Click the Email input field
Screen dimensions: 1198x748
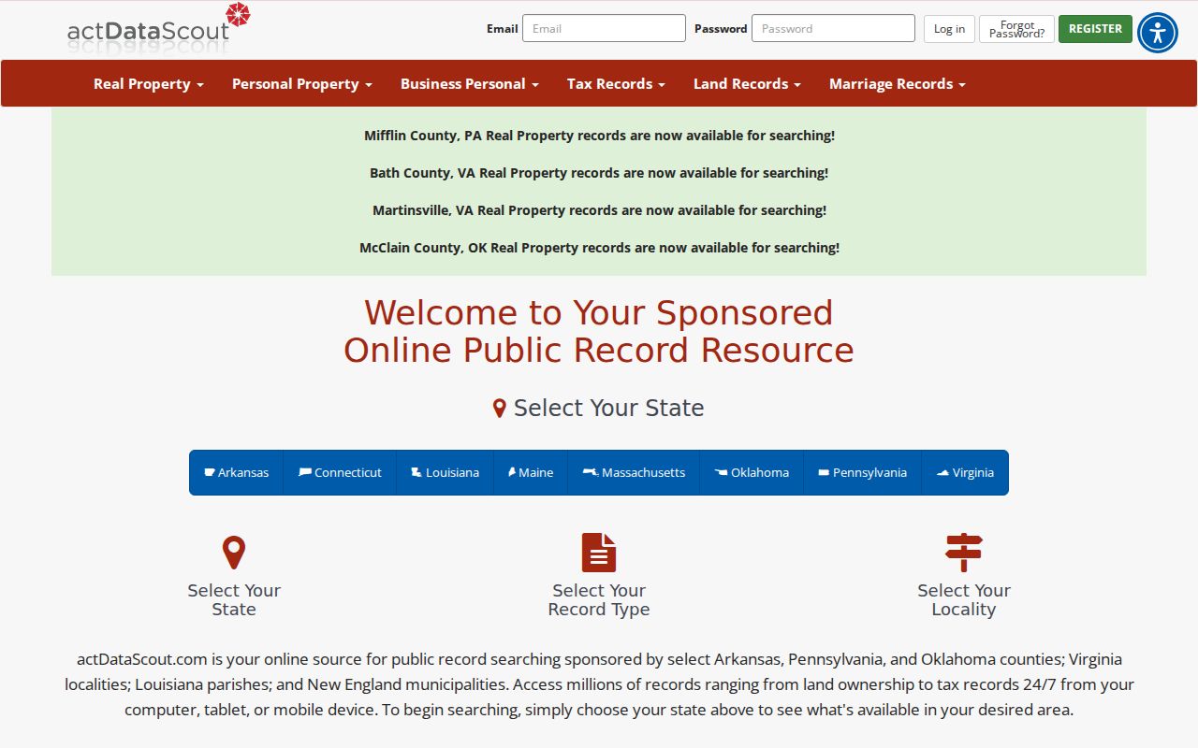pos(604,28)
